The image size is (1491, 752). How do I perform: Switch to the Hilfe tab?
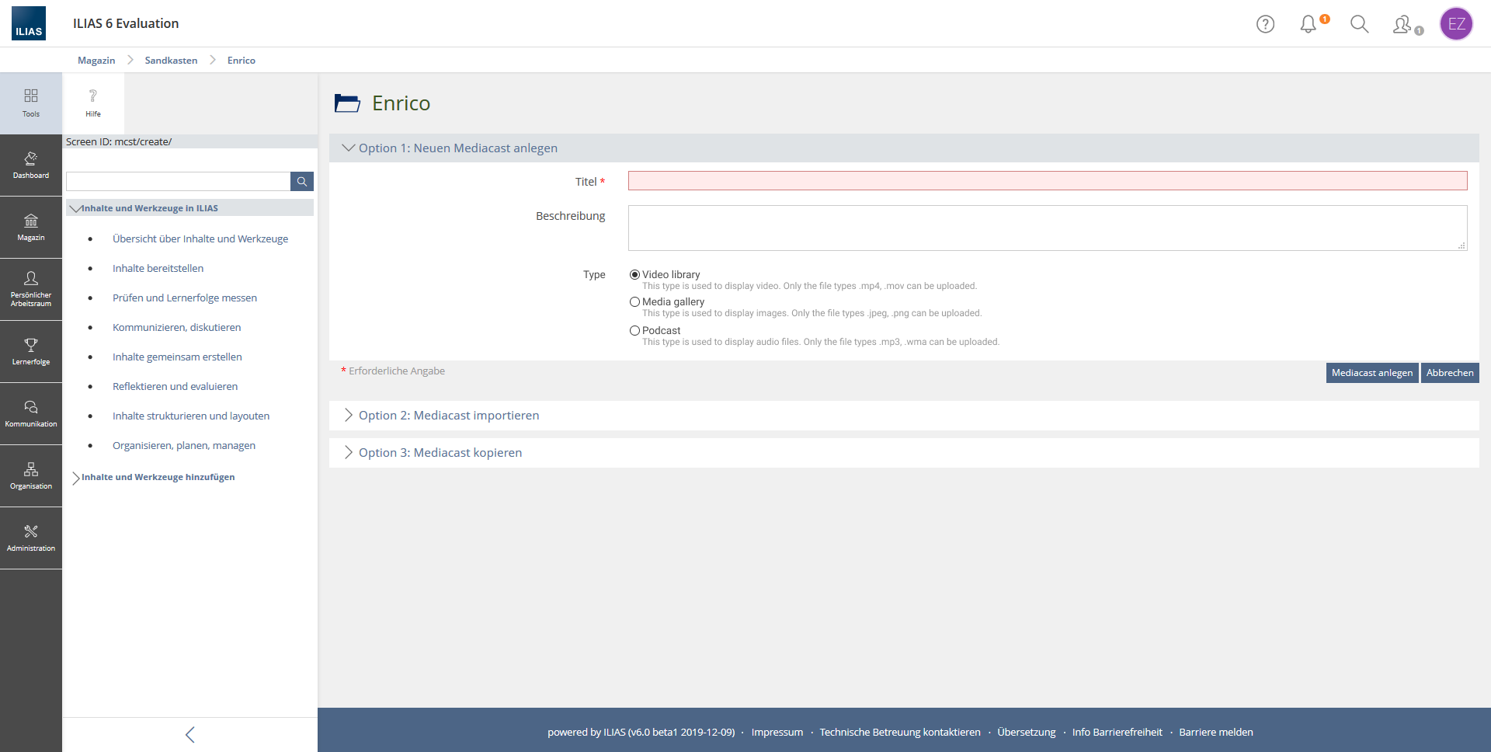(93, 103)
